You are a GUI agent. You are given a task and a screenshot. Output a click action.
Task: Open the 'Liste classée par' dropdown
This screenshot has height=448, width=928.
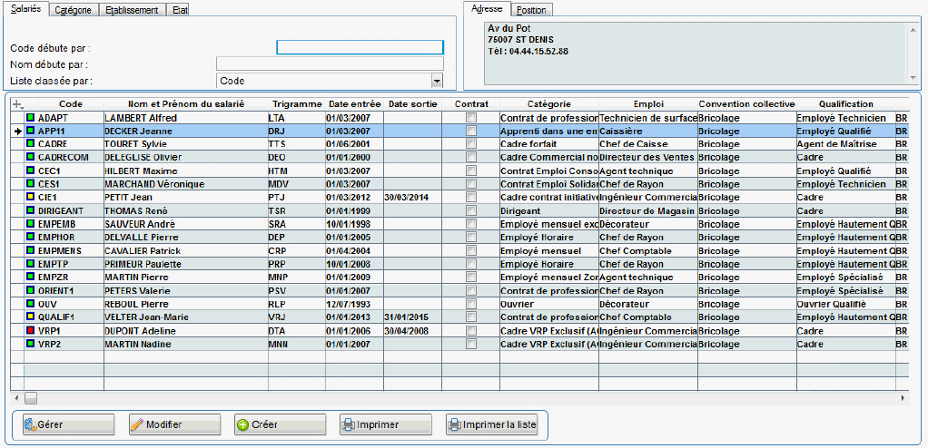click(x=437, y=82)
